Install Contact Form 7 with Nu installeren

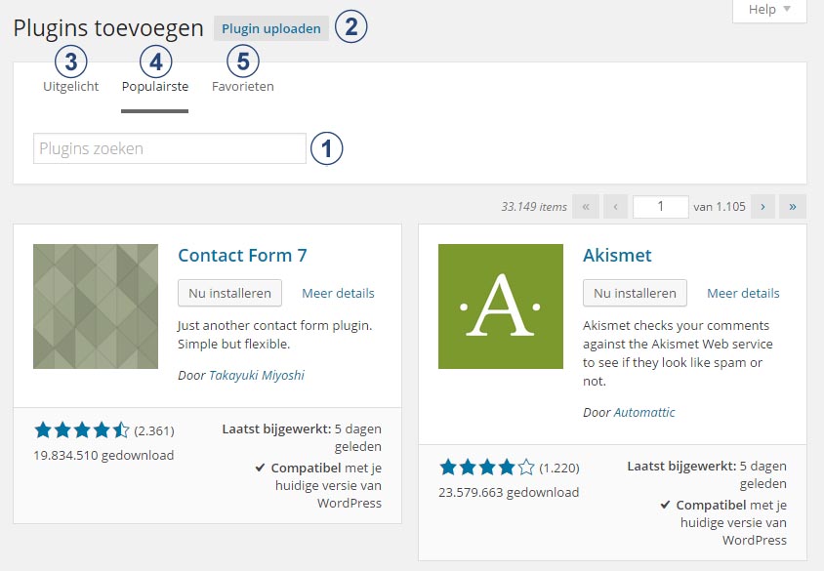(x=229, y=293)
